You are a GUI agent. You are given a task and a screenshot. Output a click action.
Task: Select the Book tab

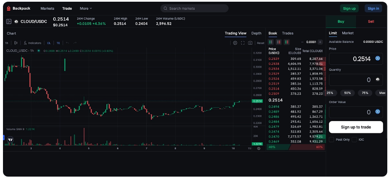point(273,33)
